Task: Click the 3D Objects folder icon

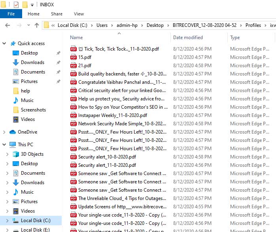Action: click(x=16, y=154)
